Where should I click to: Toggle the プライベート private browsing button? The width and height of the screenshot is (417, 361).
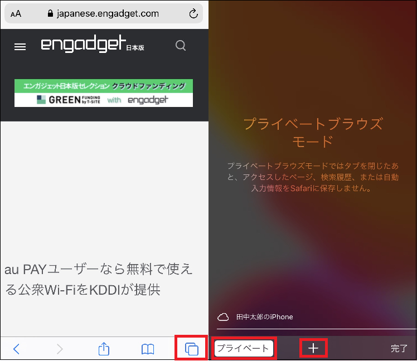tap(243, 348)
